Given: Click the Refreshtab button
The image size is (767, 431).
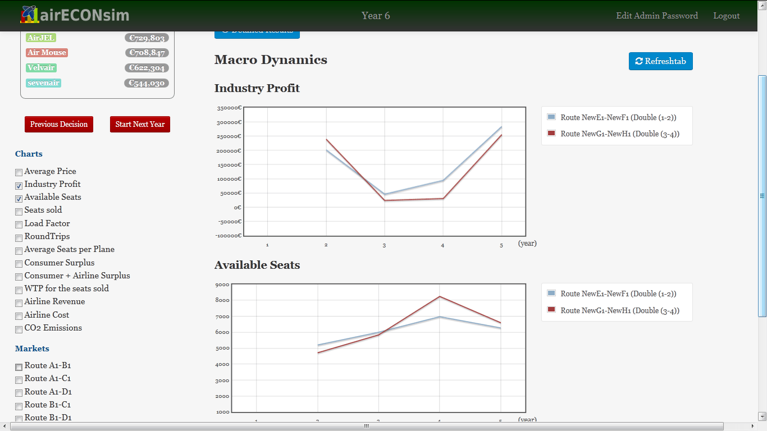Looking at the screenshot, I should coord(660,61).
